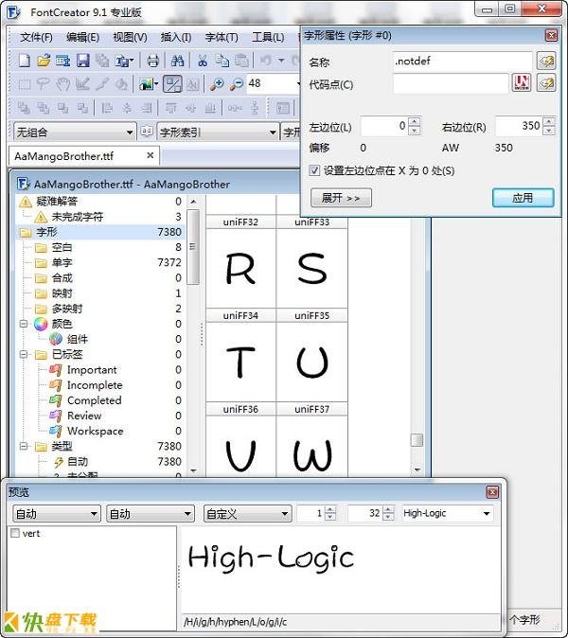Close the 预览 preview panel
Image resolution: width=568 pixels, height=638 pixels.
point(492,492)
